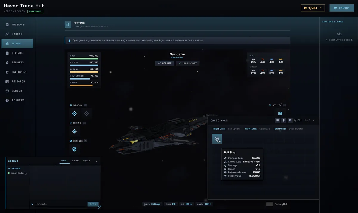Click the Estimated value 150 CR text

[257, 172]
